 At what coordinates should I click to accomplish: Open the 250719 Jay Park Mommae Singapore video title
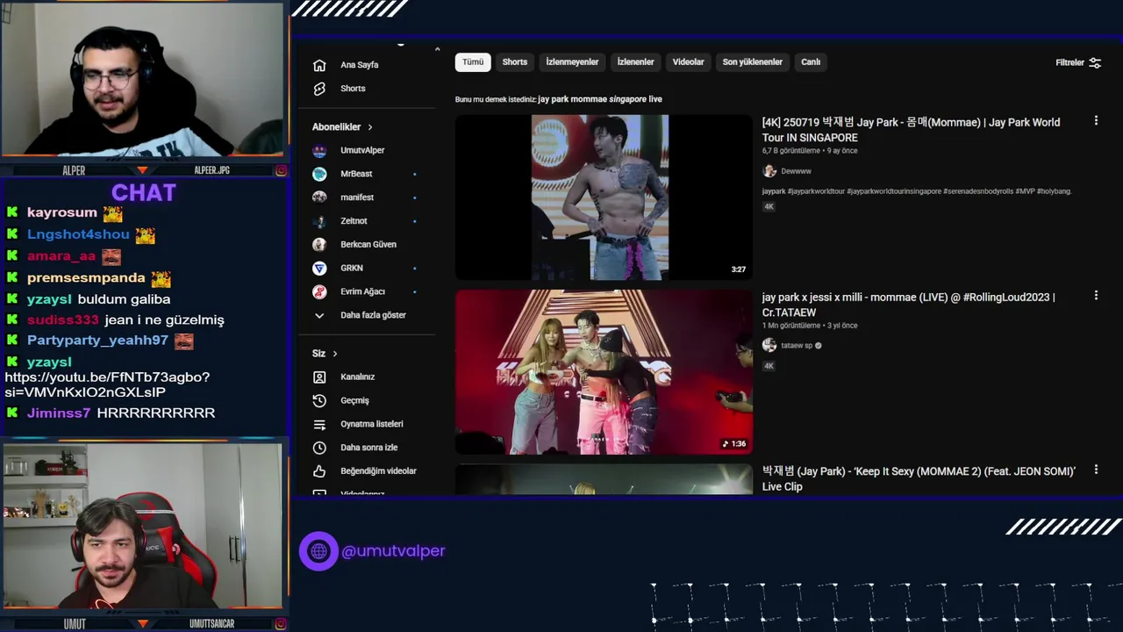pyautogui.click(x=911, y=130)
